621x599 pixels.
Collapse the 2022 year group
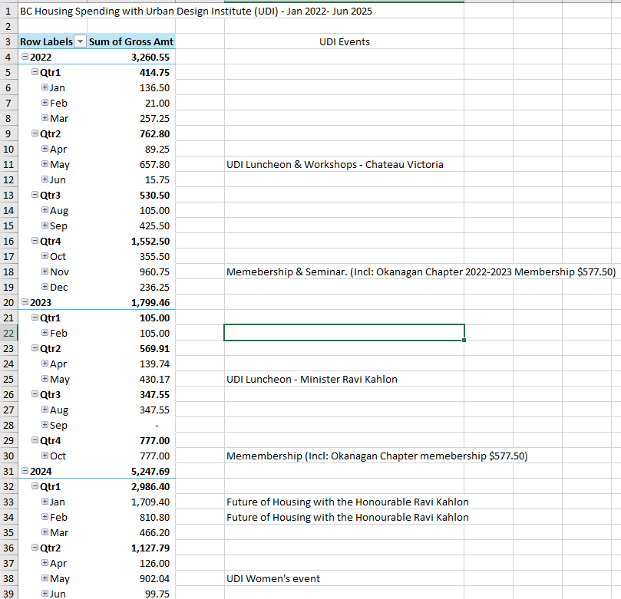(x=25, y=58)
